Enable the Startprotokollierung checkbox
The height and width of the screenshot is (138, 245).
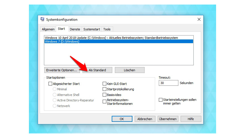pos(104,89)
